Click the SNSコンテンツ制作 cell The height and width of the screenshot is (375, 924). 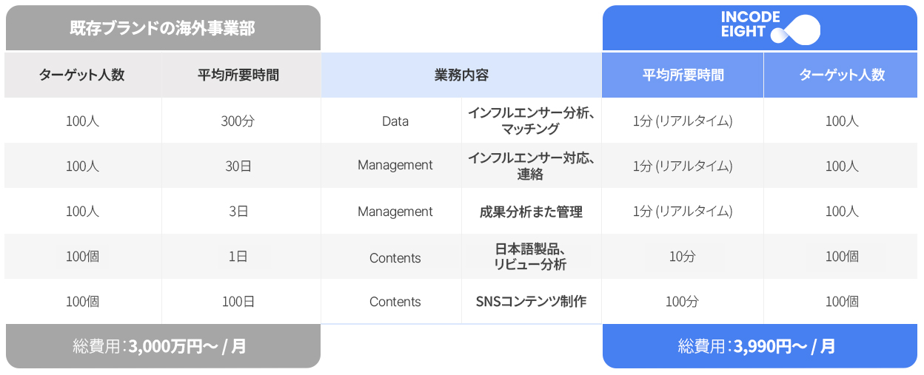click(x=531, y=302)
